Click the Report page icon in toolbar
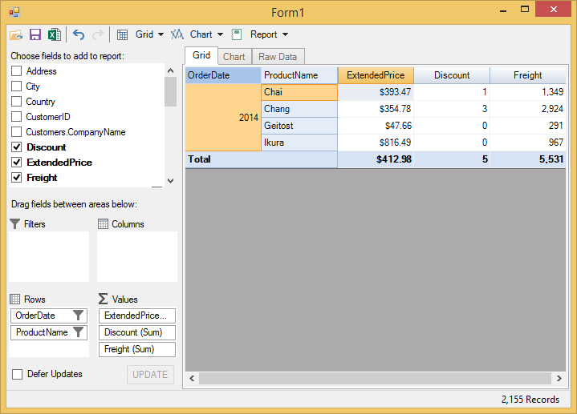This screenshot has height=414, width=577. (x=237, y=34)
